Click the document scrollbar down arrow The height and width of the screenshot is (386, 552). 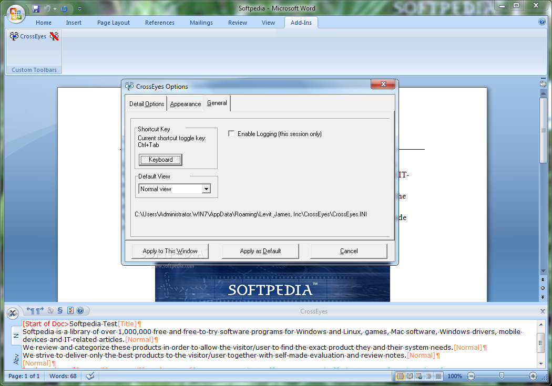[543, 270]
